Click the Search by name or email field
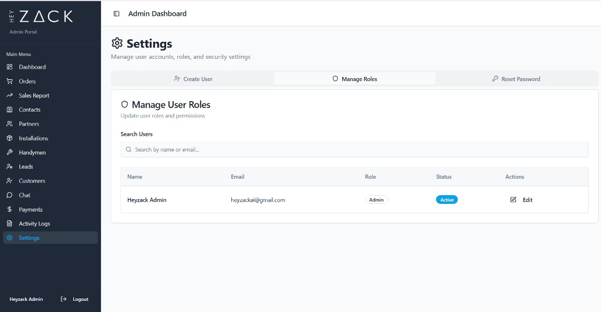Viewport: 601px width, 312px height. [354, 149]
